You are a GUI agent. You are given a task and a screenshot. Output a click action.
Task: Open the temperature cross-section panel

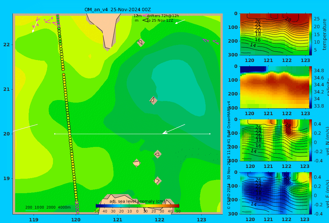[274, 34]
